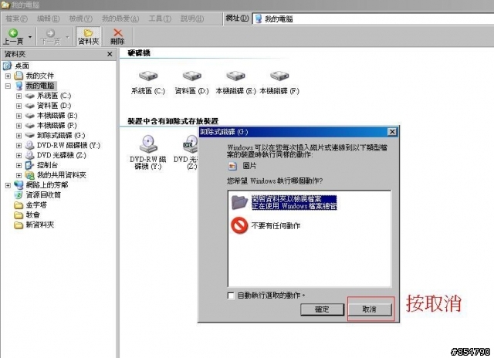Select DVD-RW 磁碟機 (Y:) icon in tree
The width and height of the screenshot is (494, 358).
[30, 146]
